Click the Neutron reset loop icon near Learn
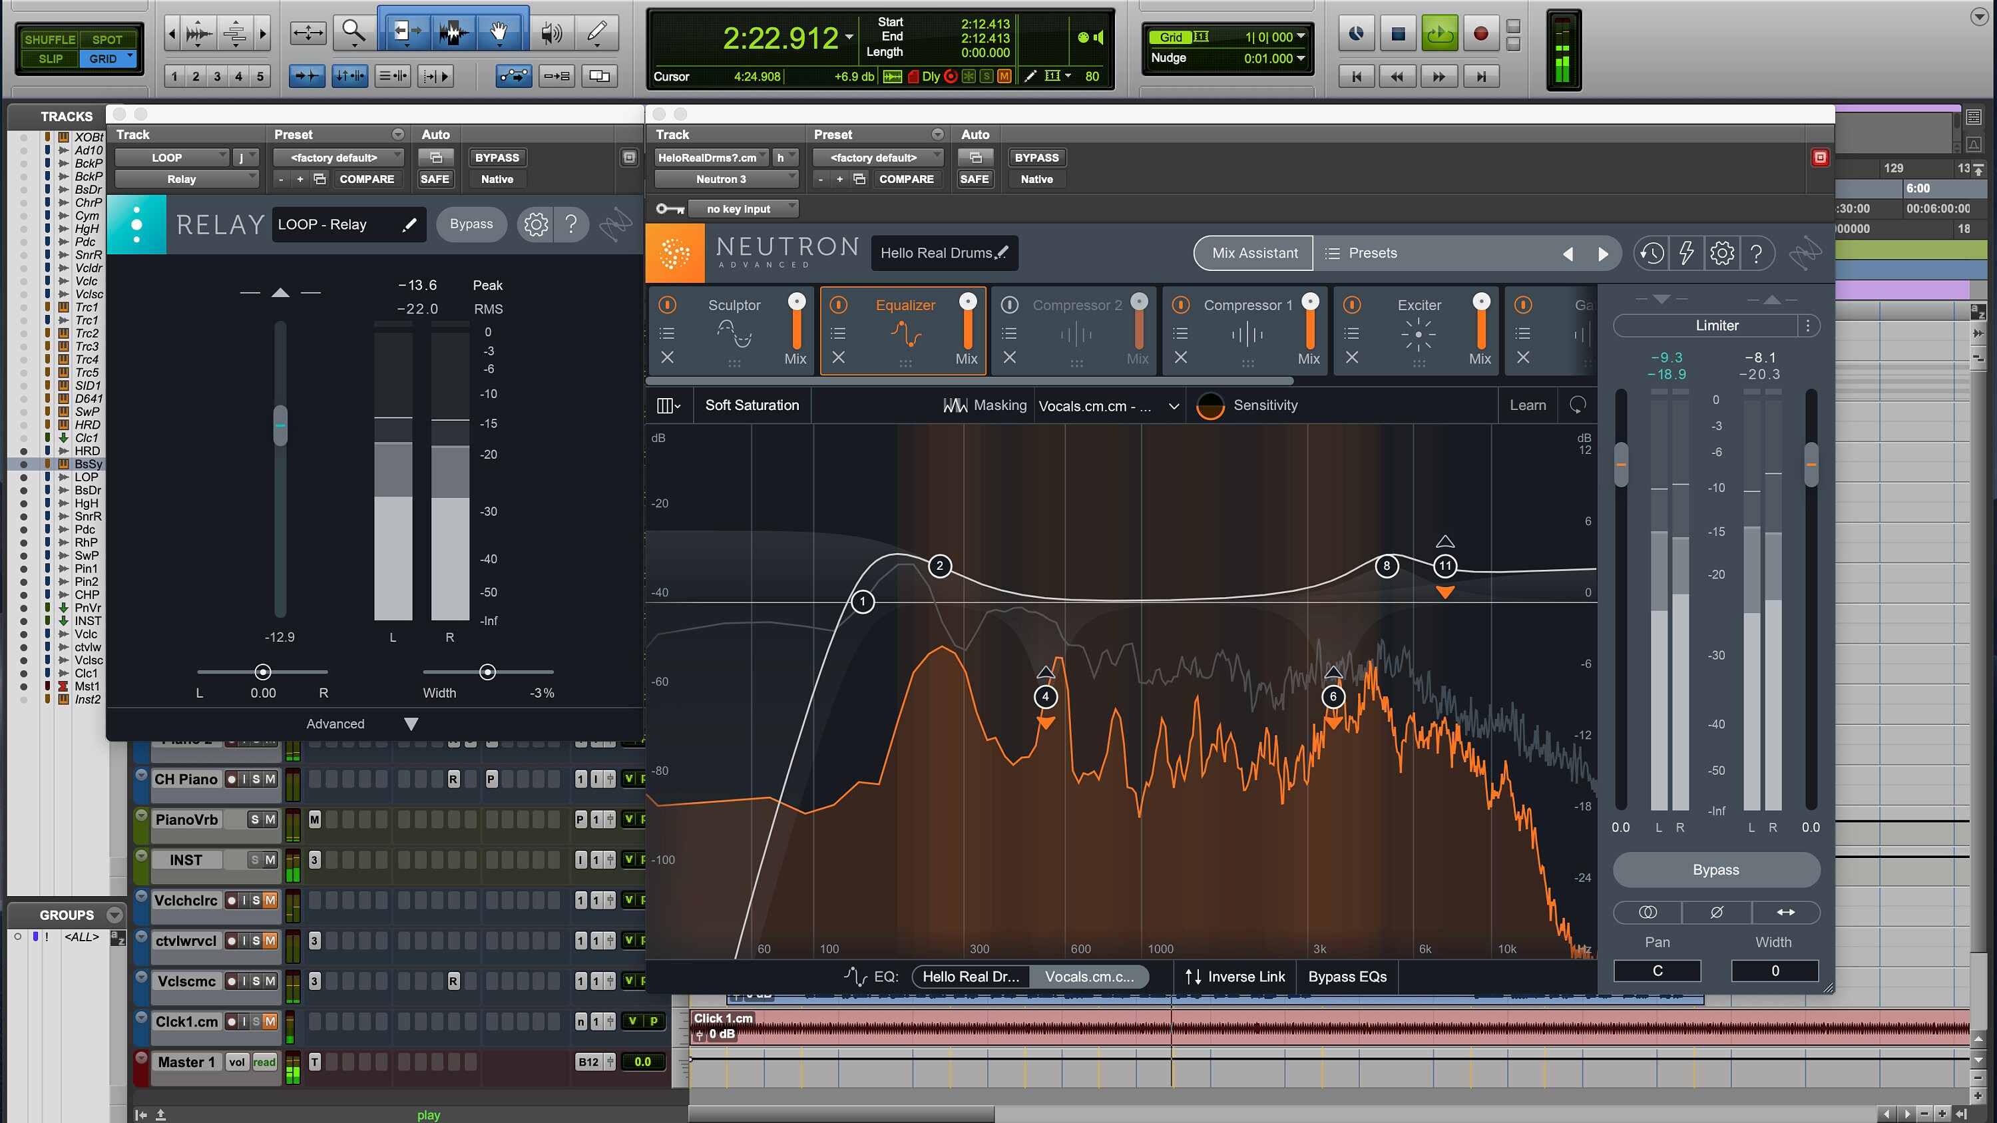 click(x=1578, y=405)
